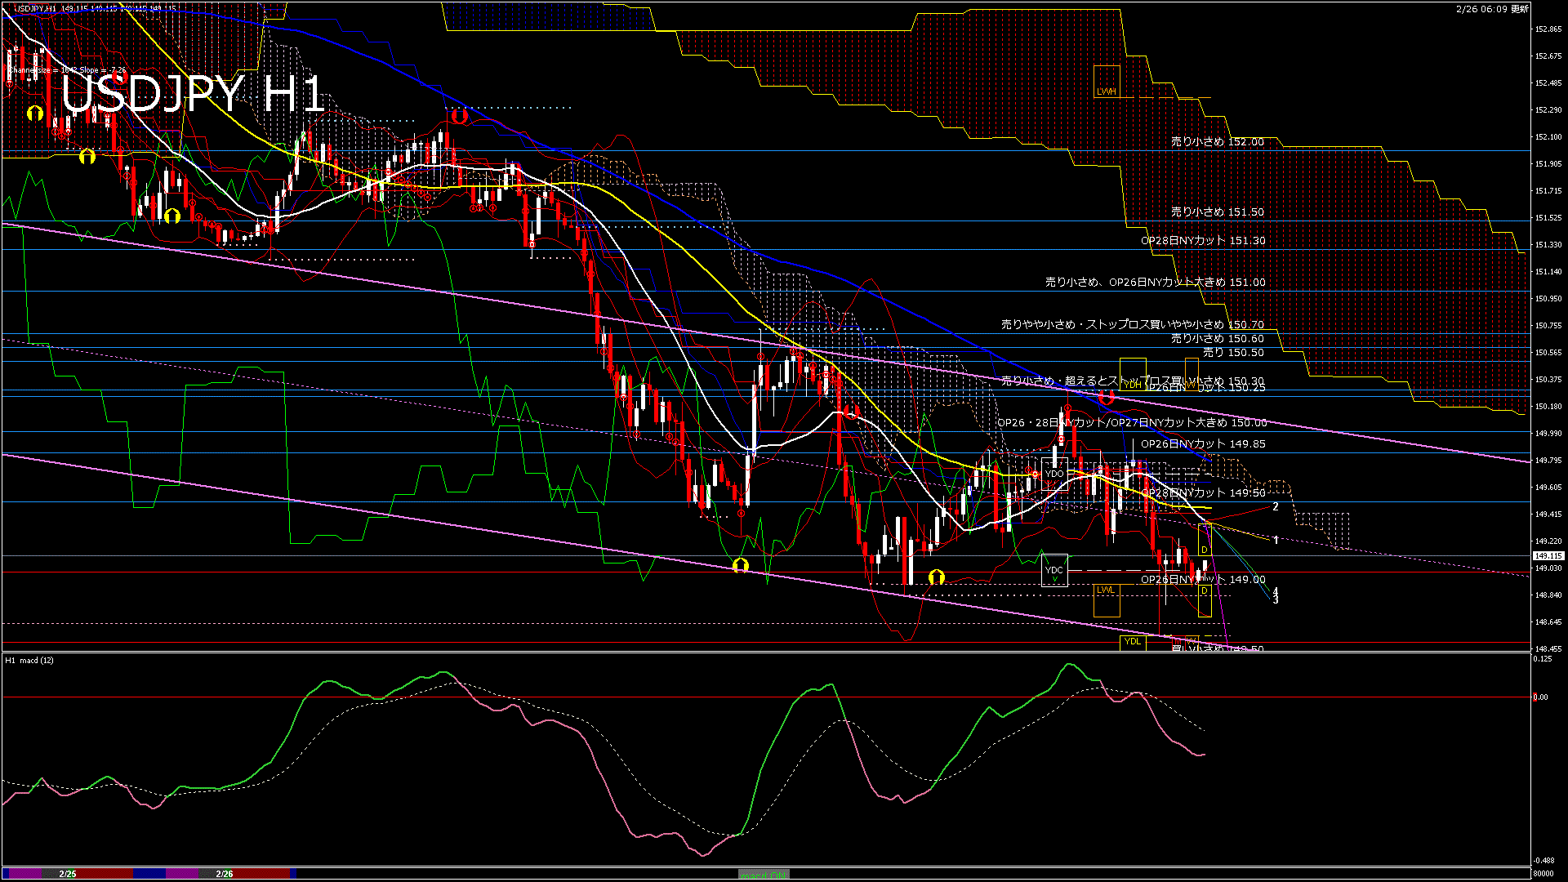Click the USDJPY H1 chart title

pos(193,93)
